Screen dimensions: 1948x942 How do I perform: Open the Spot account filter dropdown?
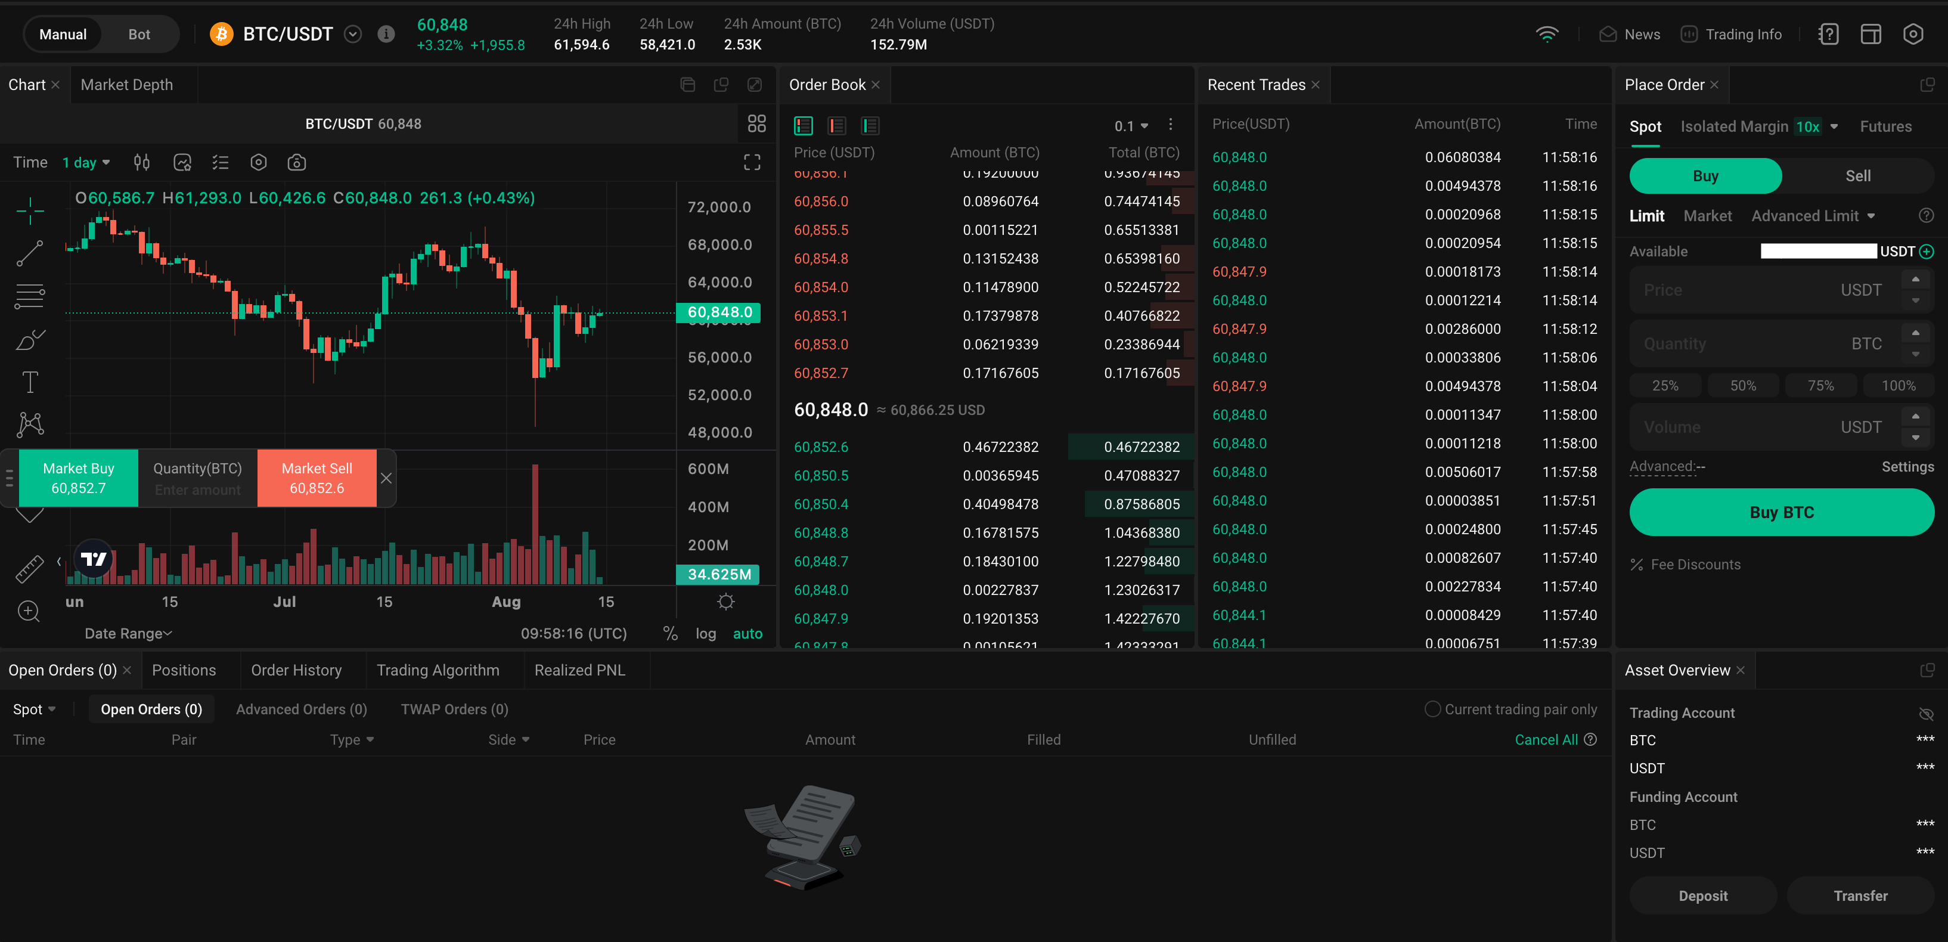(x=34, y=709)
